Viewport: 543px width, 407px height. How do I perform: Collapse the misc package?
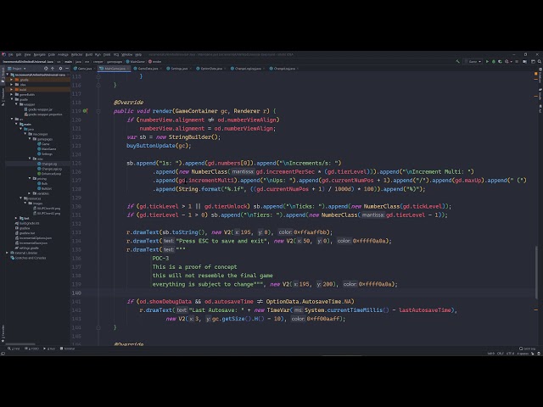point(30,159)
